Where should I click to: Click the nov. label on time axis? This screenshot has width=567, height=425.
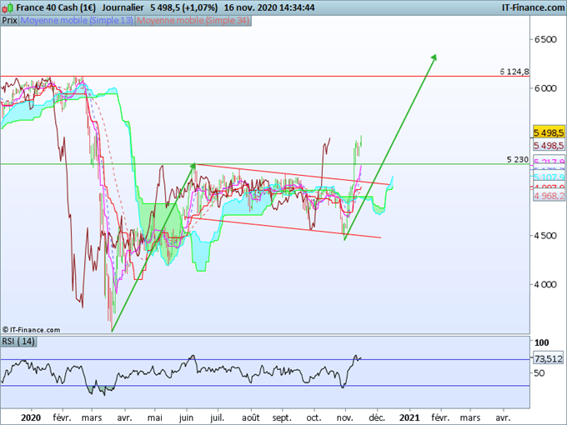click(x=345, y=417)
